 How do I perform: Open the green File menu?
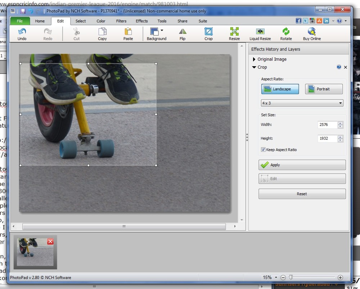click(x=20, y=21)
